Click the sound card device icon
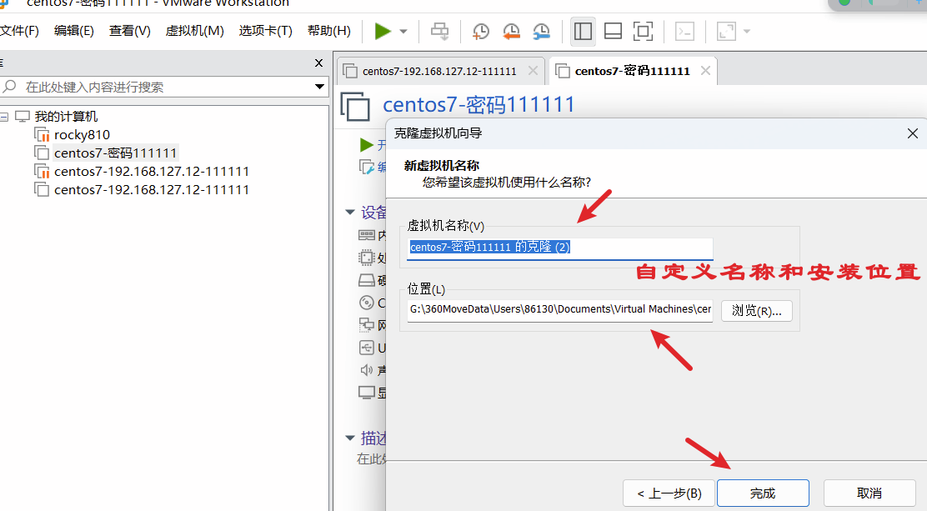The width and height of the screenshot is (927, 511). point(367,370)
